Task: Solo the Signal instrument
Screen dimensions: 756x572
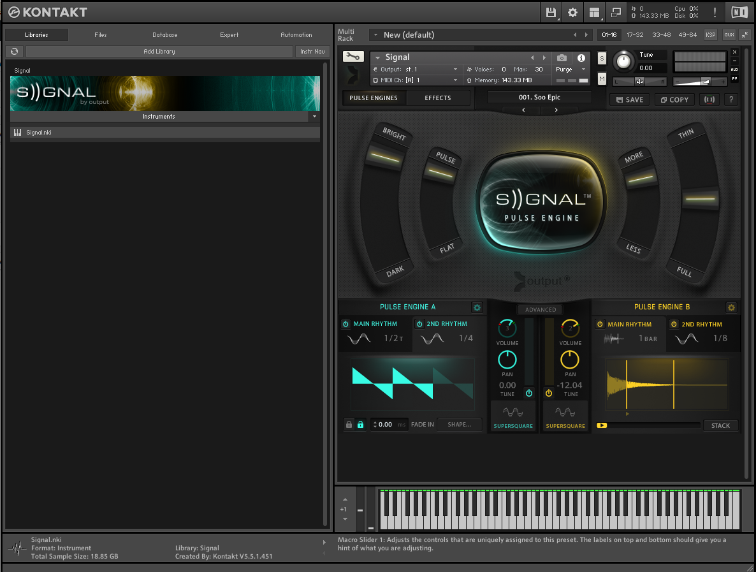Action: click(602, 59)
